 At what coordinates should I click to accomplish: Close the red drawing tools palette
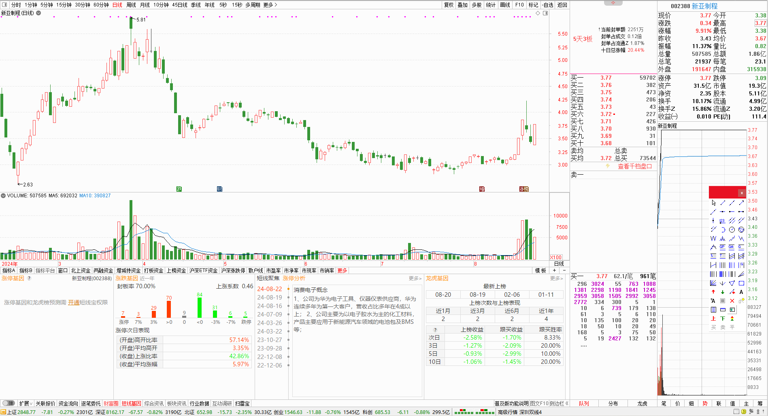[742, 193]
